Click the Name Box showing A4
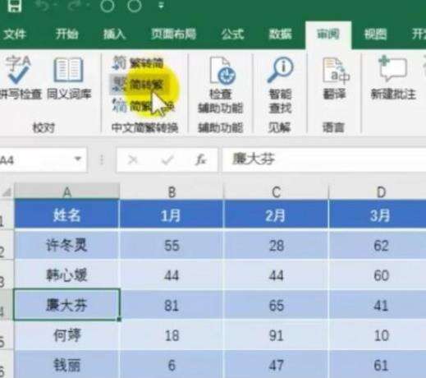426x378 pixels. point(35,159)
